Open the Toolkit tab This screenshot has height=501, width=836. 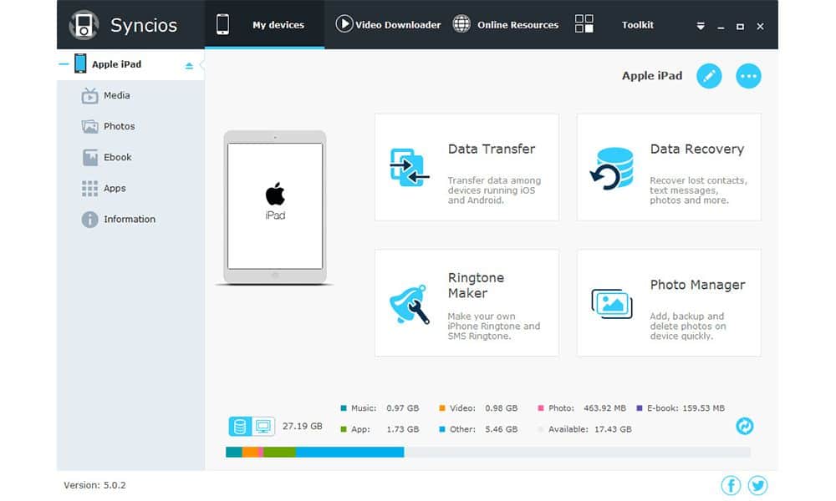[614, 24]
